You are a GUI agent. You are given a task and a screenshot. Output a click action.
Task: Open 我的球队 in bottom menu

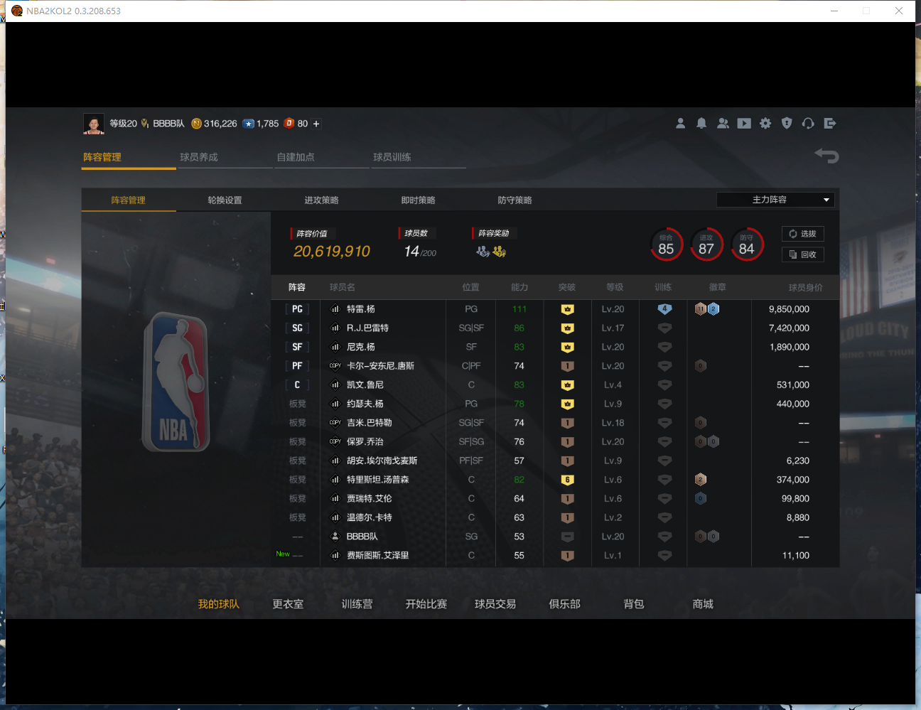[218, 604]
